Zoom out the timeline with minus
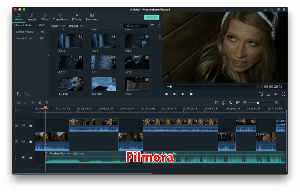The image size is (300, 192). coord(245,103)
